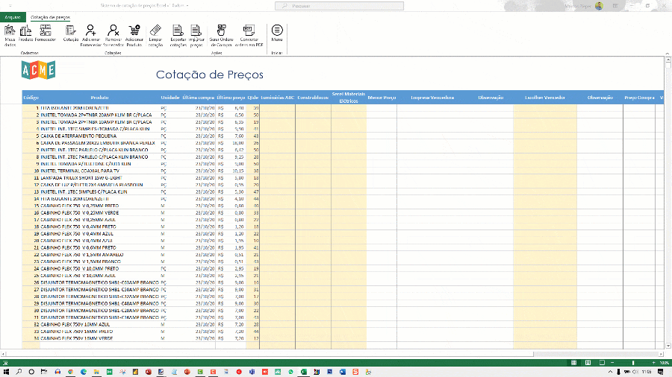Select Page Layout view in status bar
The image size is (672, 377).
coord(588,362)
